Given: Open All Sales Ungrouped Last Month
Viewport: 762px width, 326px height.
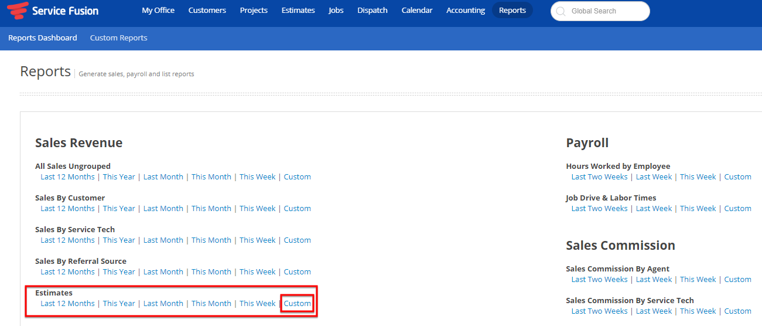Looking at the screenshot, I should pyautogui.click(x=163, y=177).
